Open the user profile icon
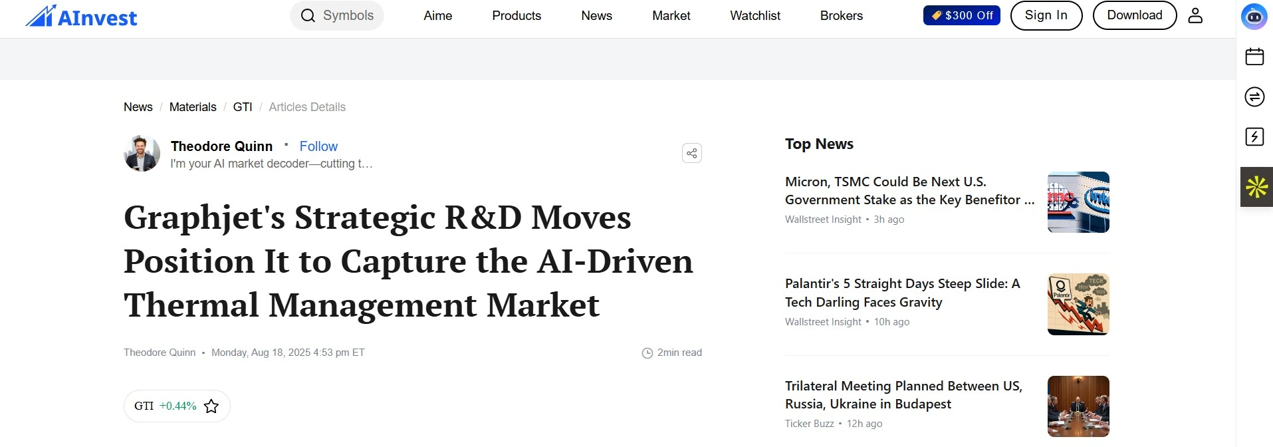Screen dimensions: 1273x447 click(1195, 15)
